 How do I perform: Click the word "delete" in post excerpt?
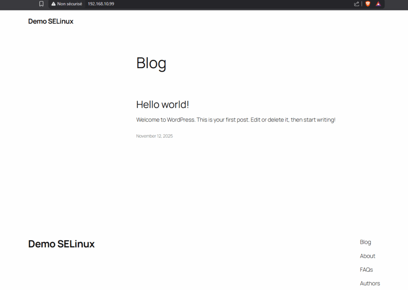click(276, 120)
